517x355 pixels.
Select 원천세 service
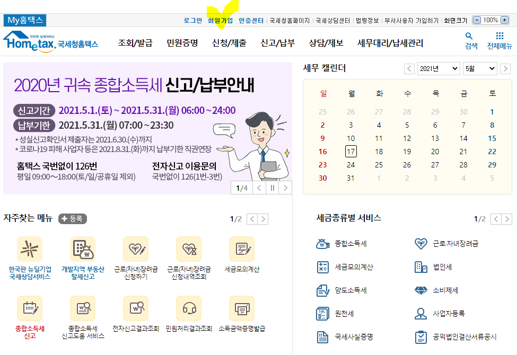[x=335, y=314]
